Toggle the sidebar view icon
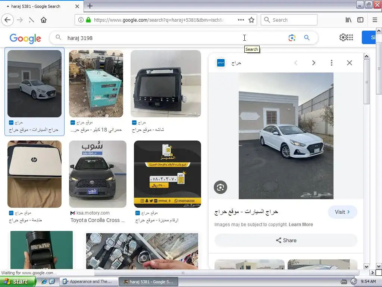The height and width of the screenshot is (287, 382). (360, 20)
